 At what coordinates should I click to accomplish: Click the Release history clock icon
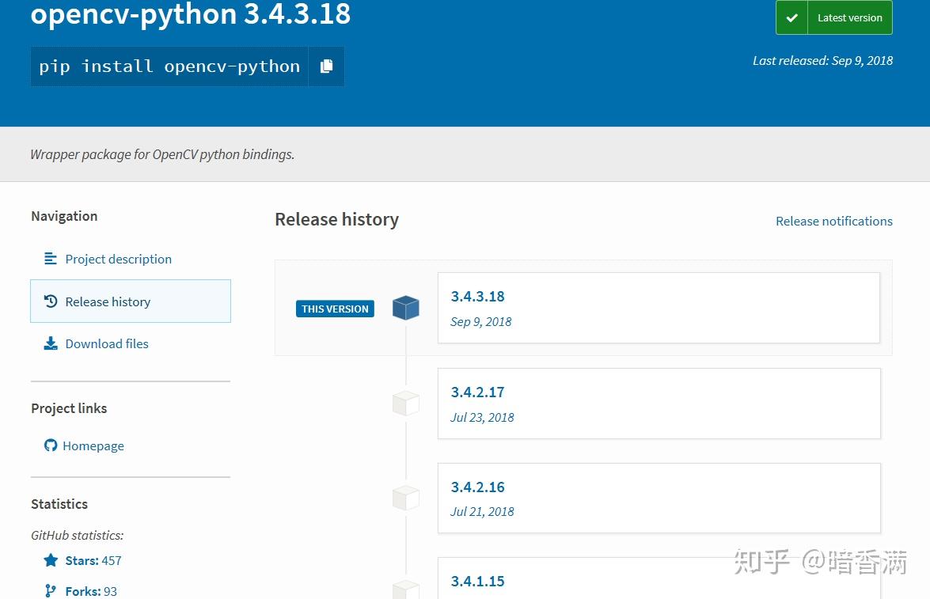[51, 301]
